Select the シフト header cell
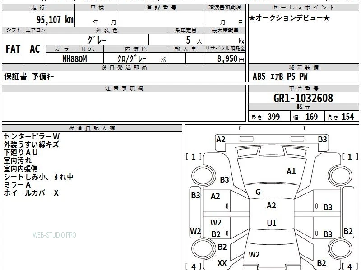 pyautogui.click(x=13, y=30)
